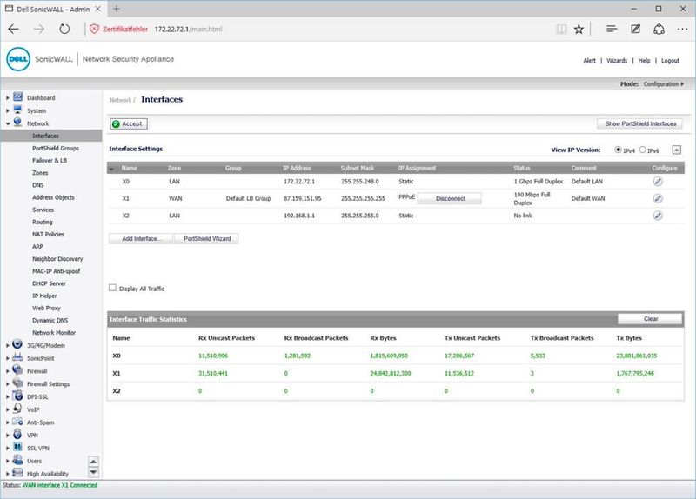This screenshot has height=499, width=696.
Task: Add page to favorites with star
Action: (x=579, y=30)
